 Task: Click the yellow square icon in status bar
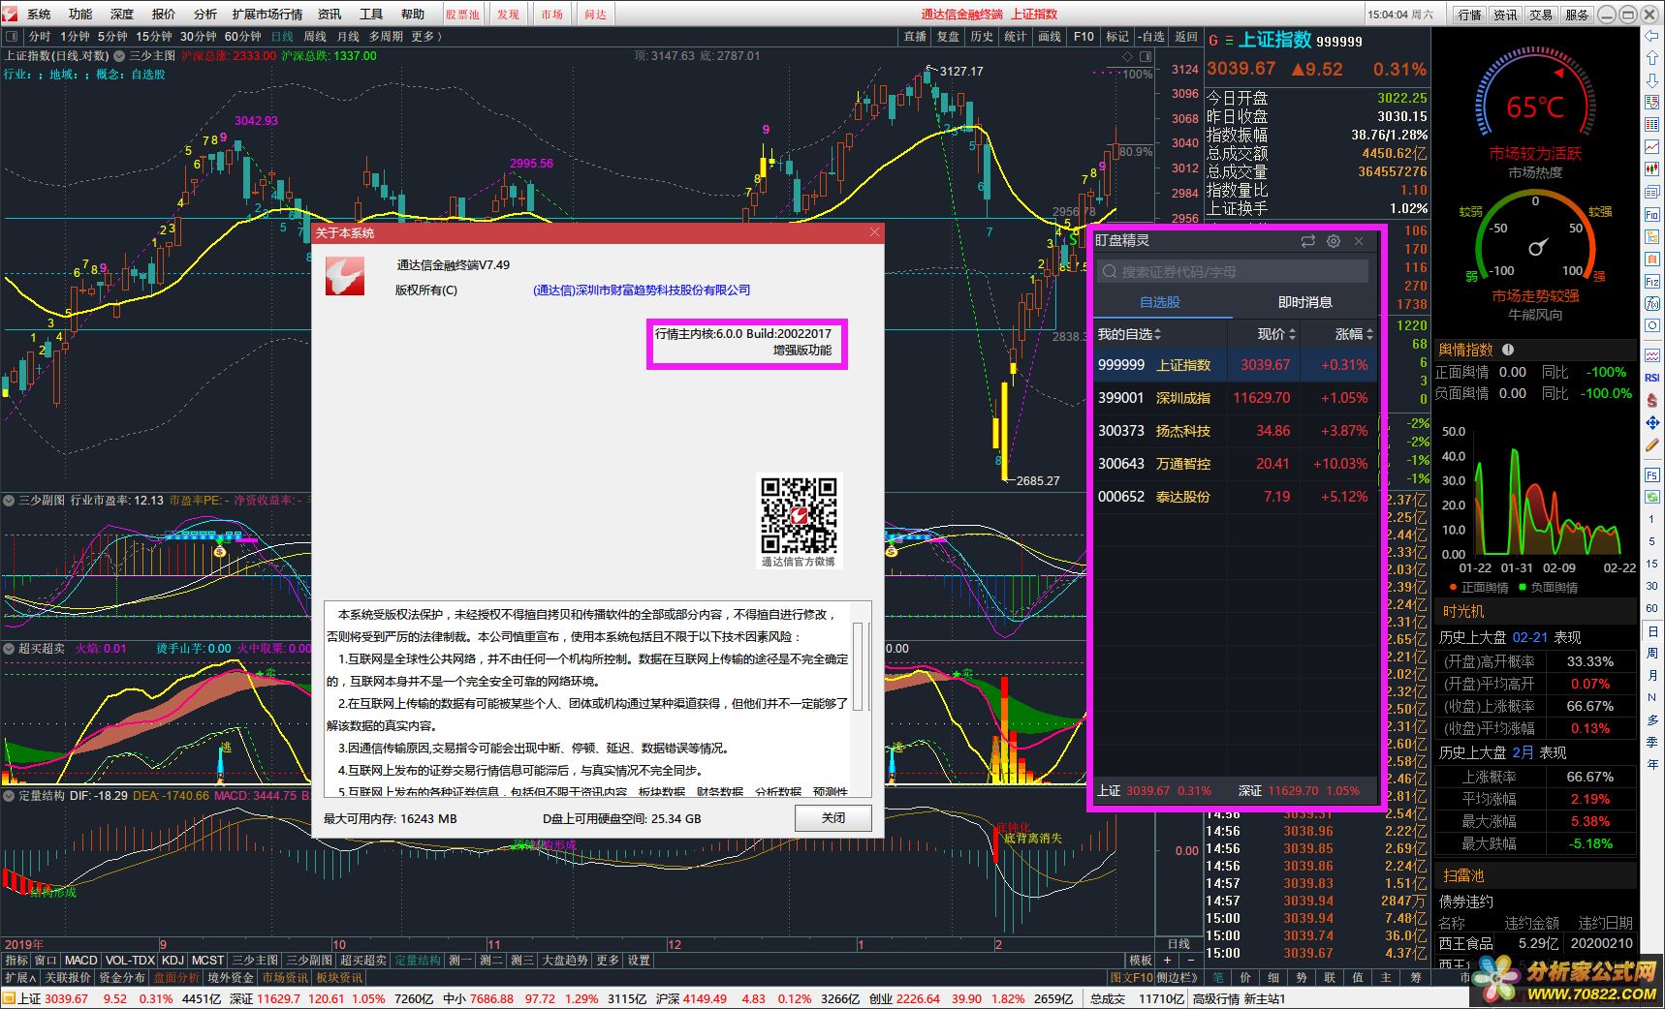point(9,998)
